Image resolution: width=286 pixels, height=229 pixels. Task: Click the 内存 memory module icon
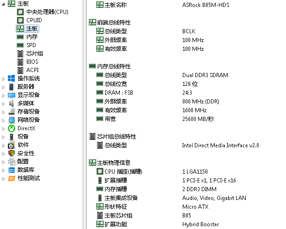(20, 37)
